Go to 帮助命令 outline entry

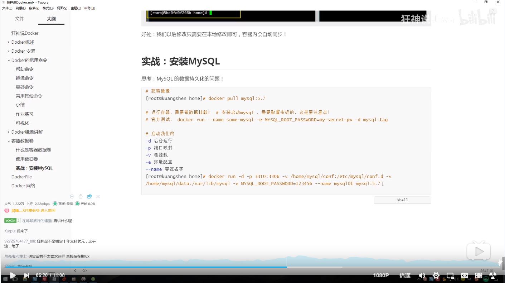point(25,69)
